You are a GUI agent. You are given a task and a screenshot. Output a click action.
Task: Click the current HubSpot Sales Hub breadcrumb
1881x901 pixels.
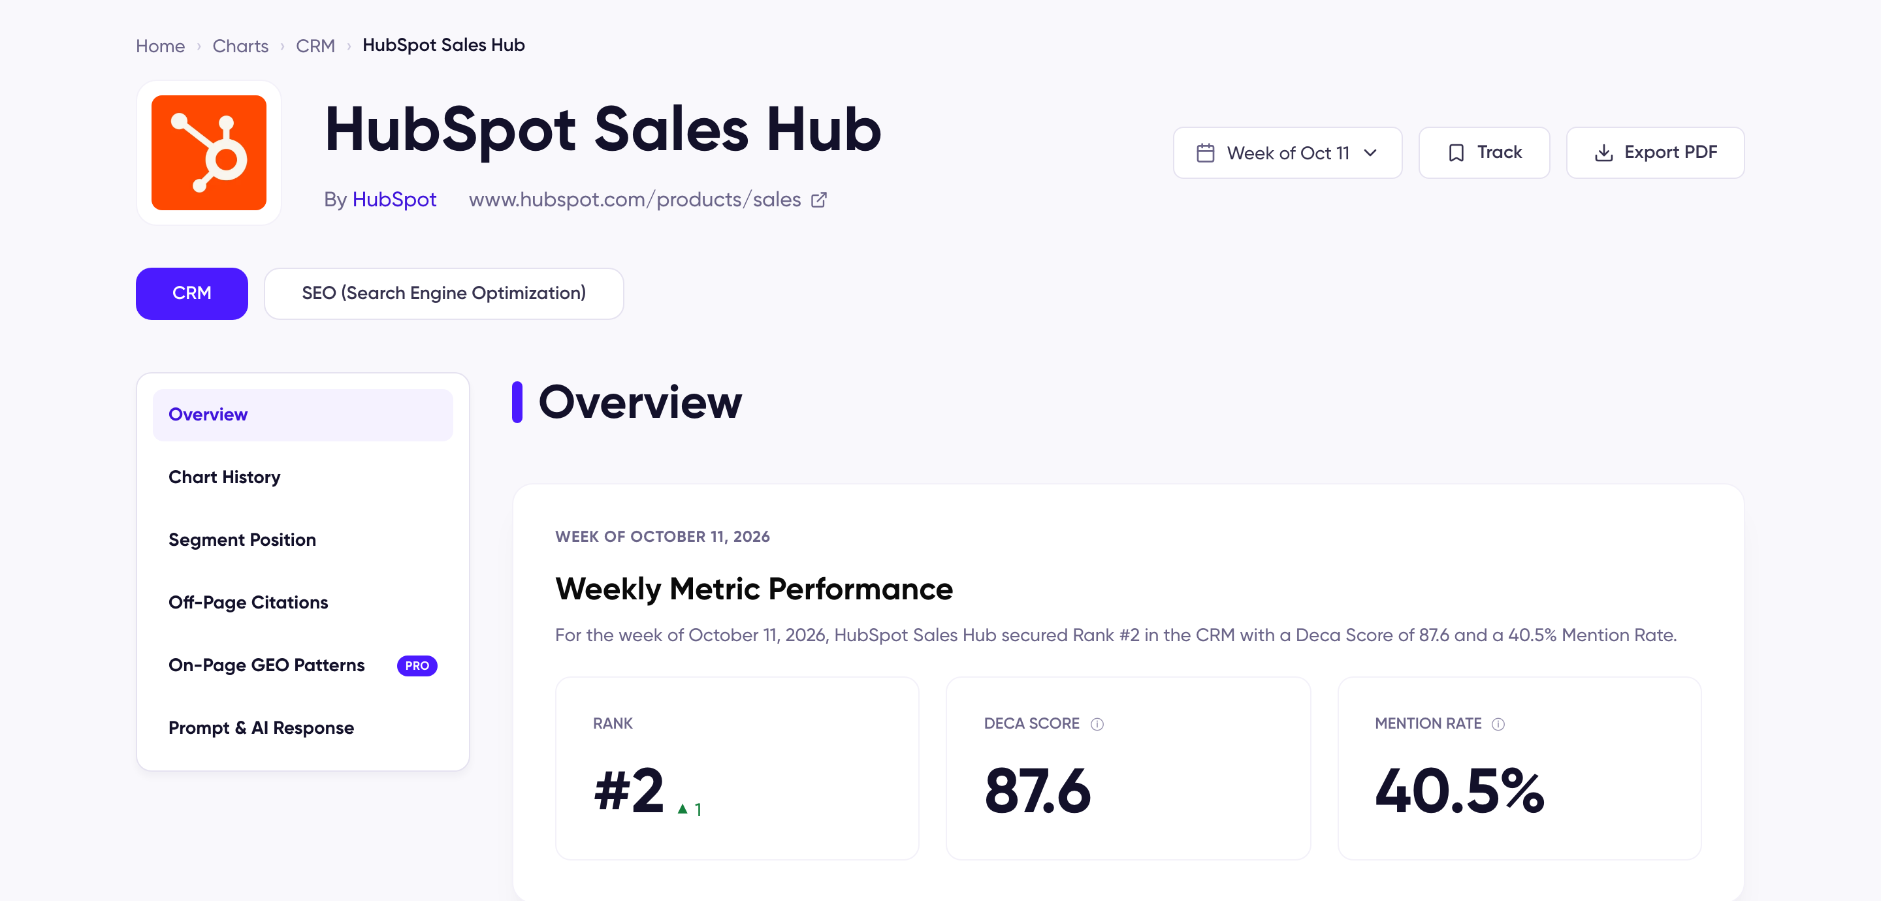443,44
